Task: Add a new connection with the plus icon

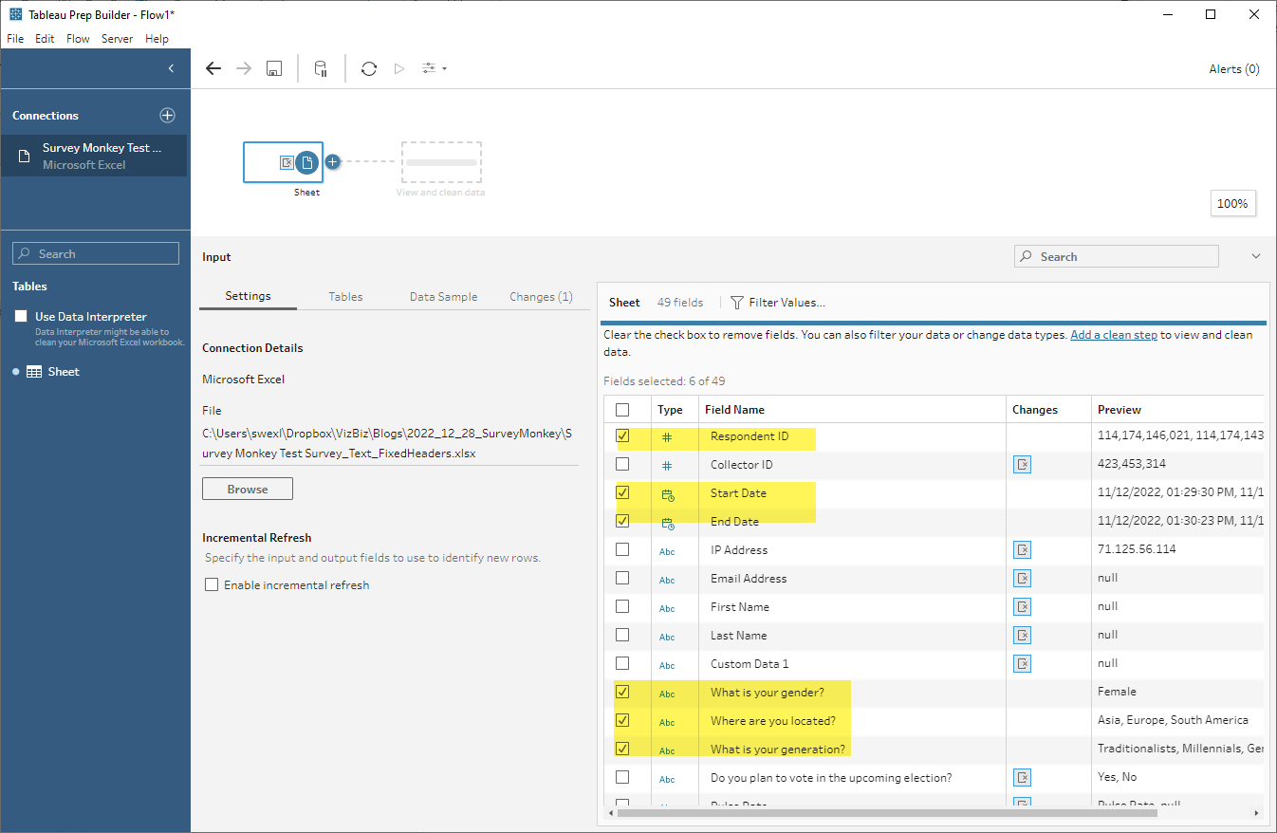Action: (x=167, y=115)
